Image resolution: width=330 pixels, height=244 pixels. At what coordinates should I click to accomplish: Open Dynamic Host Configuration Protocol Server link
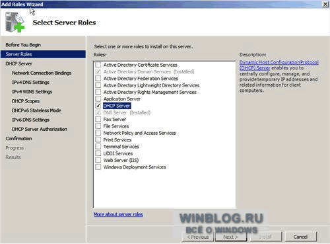(x=279, y=65)
